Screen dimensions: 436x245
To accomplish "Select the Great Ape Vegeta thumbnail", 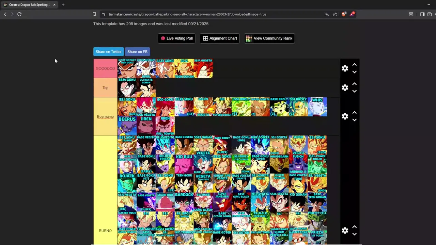I will (x=222, y=183).
